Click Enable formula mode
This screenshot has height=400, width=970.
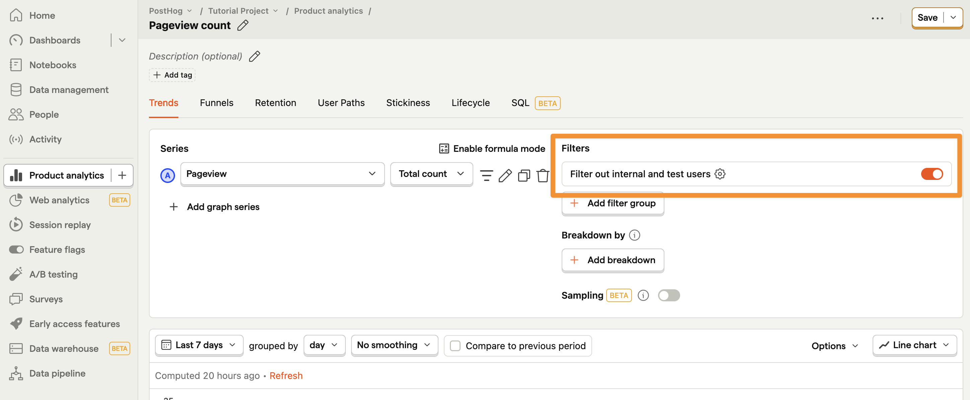492,148
